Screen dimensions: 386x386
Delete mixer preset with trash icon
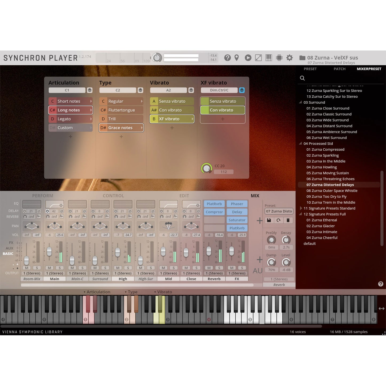288,220
